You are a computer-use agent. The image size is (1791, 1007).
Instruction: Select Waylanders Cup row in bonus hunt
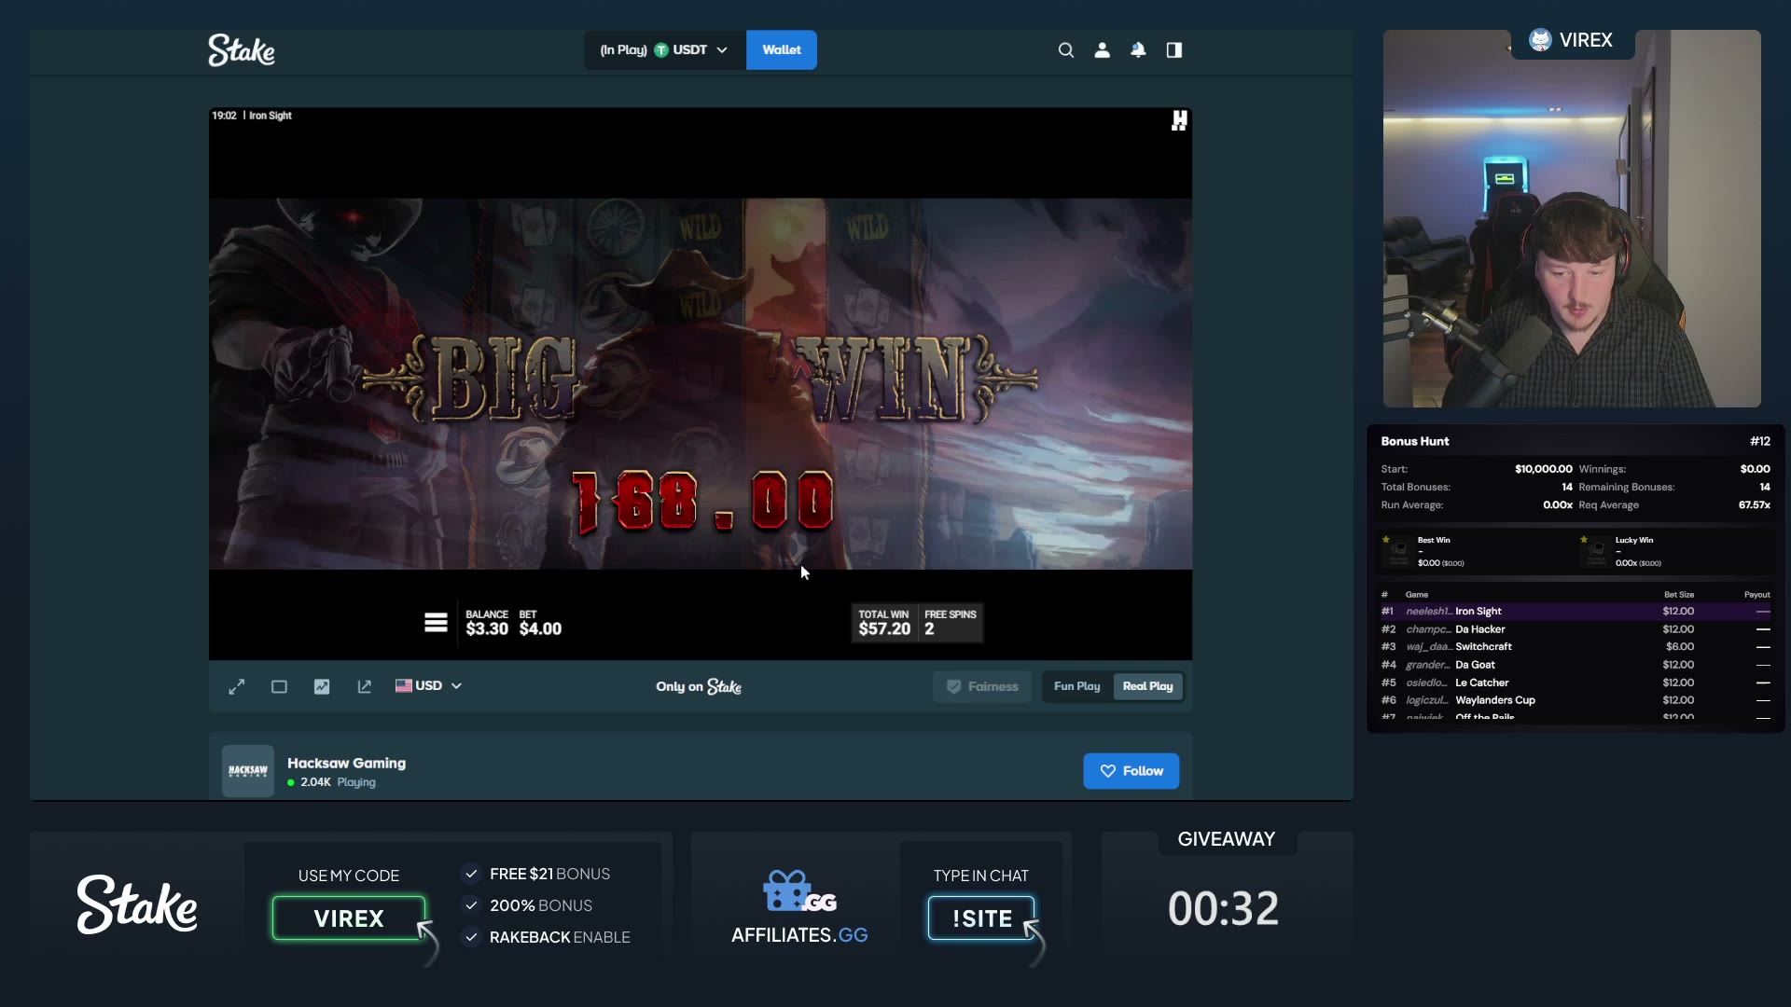(1576, 700)
